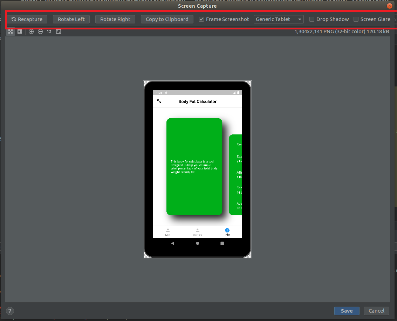
Task: Zoom out of the captured screenshot
Action: point(40,32)
